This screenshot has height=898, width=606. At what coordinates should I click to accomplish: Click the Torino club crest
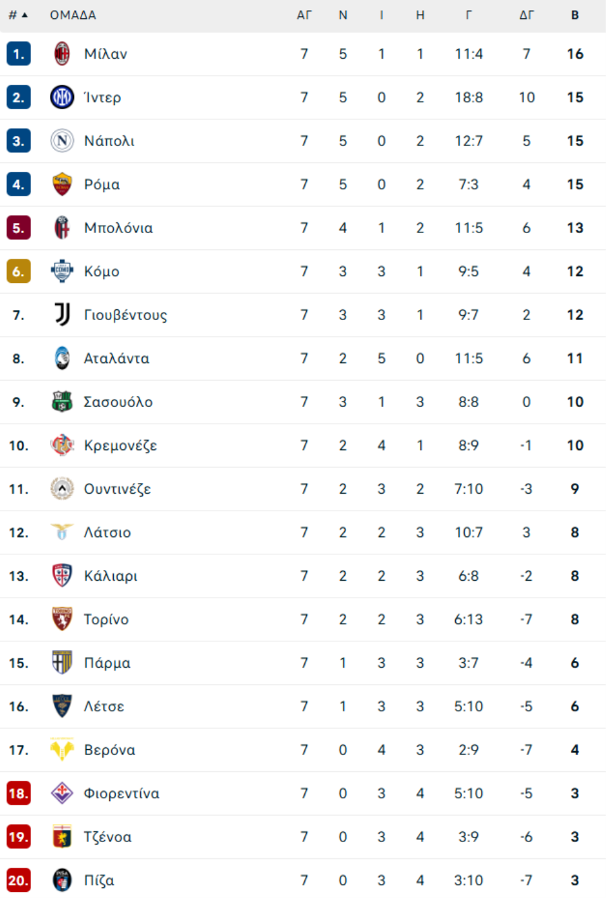coord(62,619)
